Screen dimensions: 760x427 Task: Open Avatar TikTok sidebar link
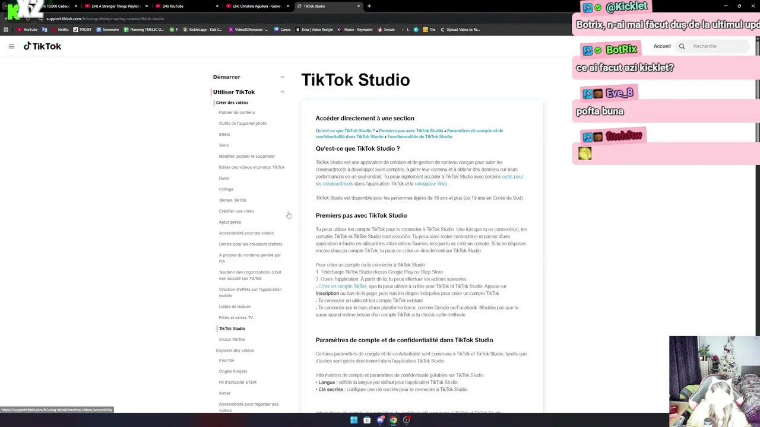[232, 339]
